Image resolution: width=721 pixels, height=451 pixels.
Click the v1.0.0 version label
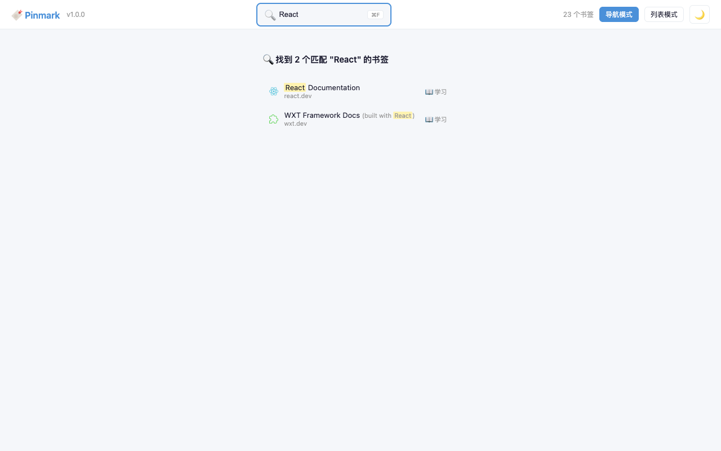click(75, 15)
